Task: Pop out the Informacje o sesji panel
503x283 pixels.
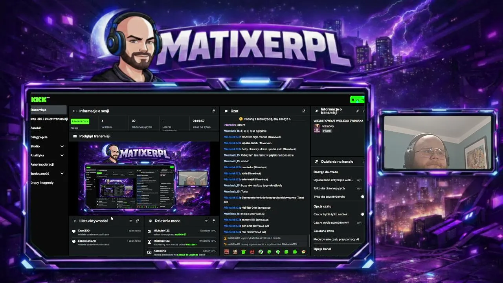Action: (213, 111)
